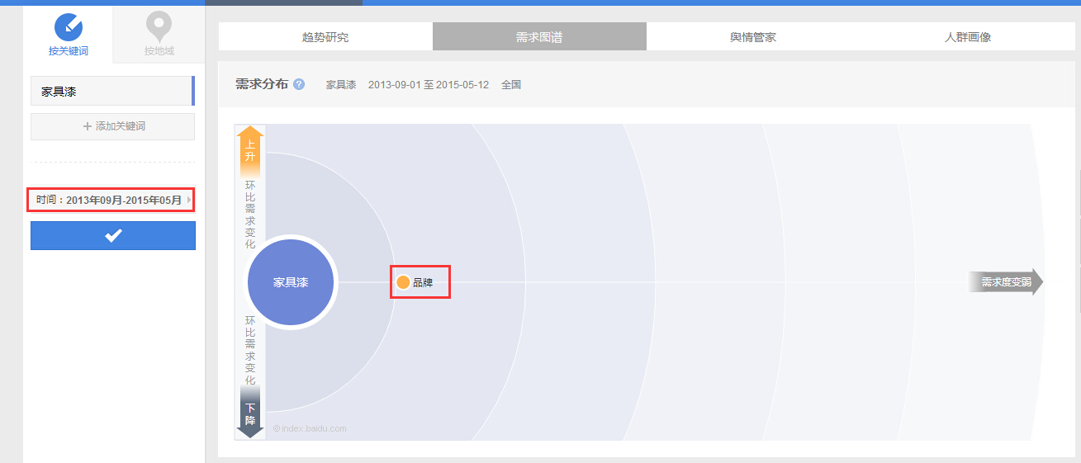Click the orange 品牌 dot on the chart
1081x463 pixels.
click(403, 282)
